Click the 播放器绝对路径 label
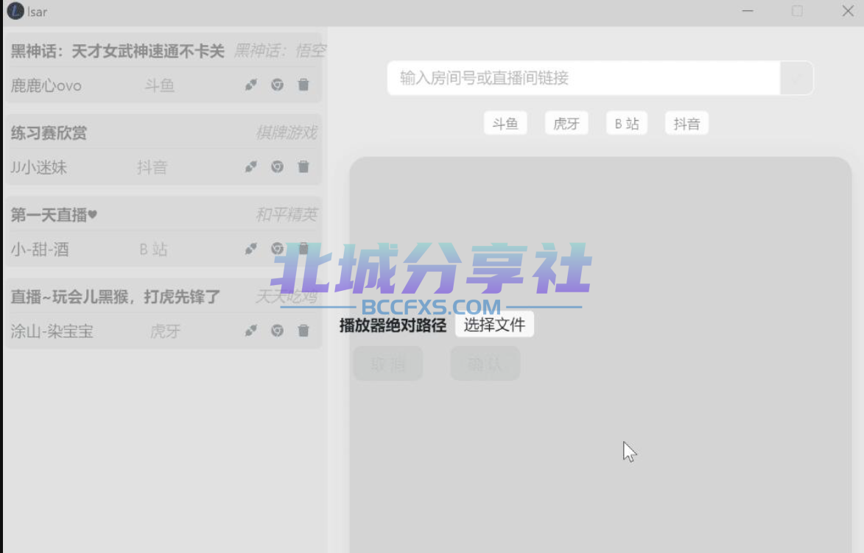 coord(393,325)
